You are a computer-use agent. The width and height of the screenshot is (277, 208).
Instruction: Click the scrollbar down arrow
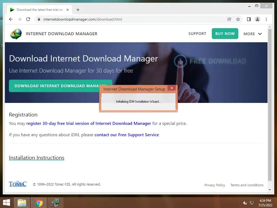[270, 190]
